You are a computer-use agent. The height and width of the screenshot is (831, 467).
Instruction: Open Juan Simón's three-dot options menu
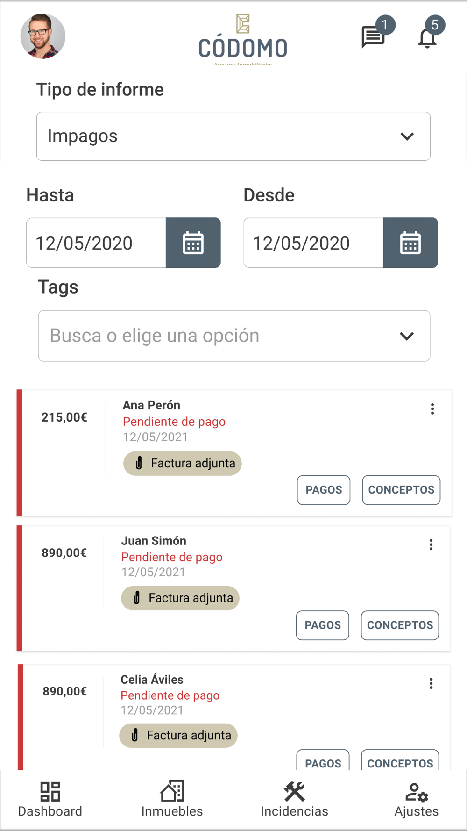431,544
